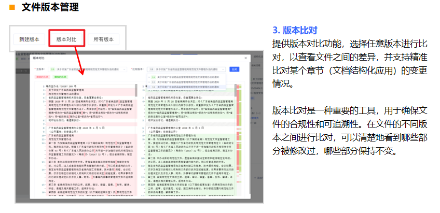The image size is (440, 213).
Task: Click the red deleted-content legend tag
Action: 42,77
